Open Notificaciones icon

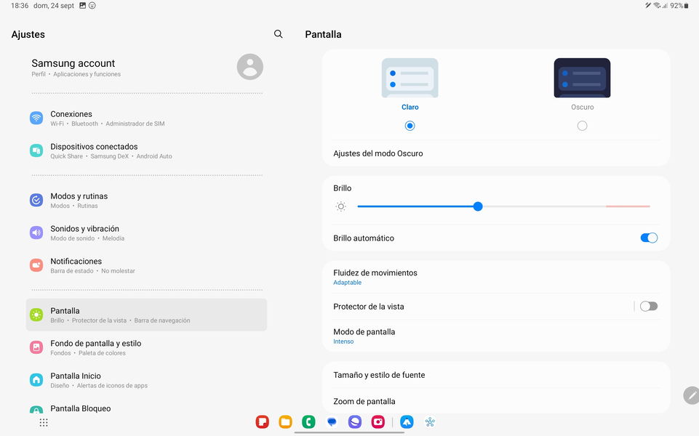tap(36, 265)
